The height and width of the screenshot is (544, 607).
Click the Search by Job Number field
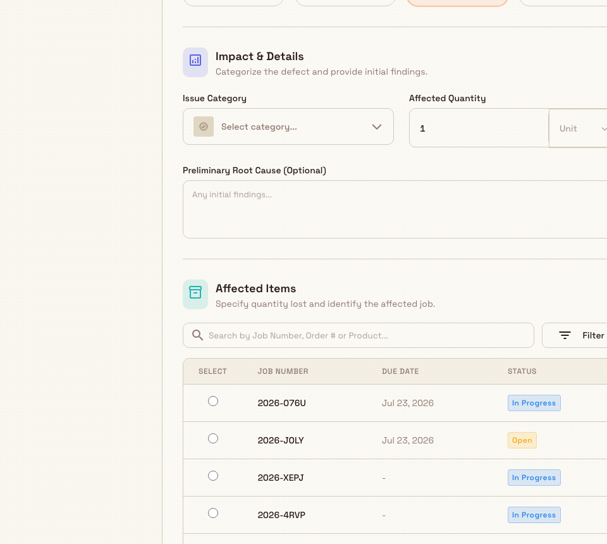(359, 335)
